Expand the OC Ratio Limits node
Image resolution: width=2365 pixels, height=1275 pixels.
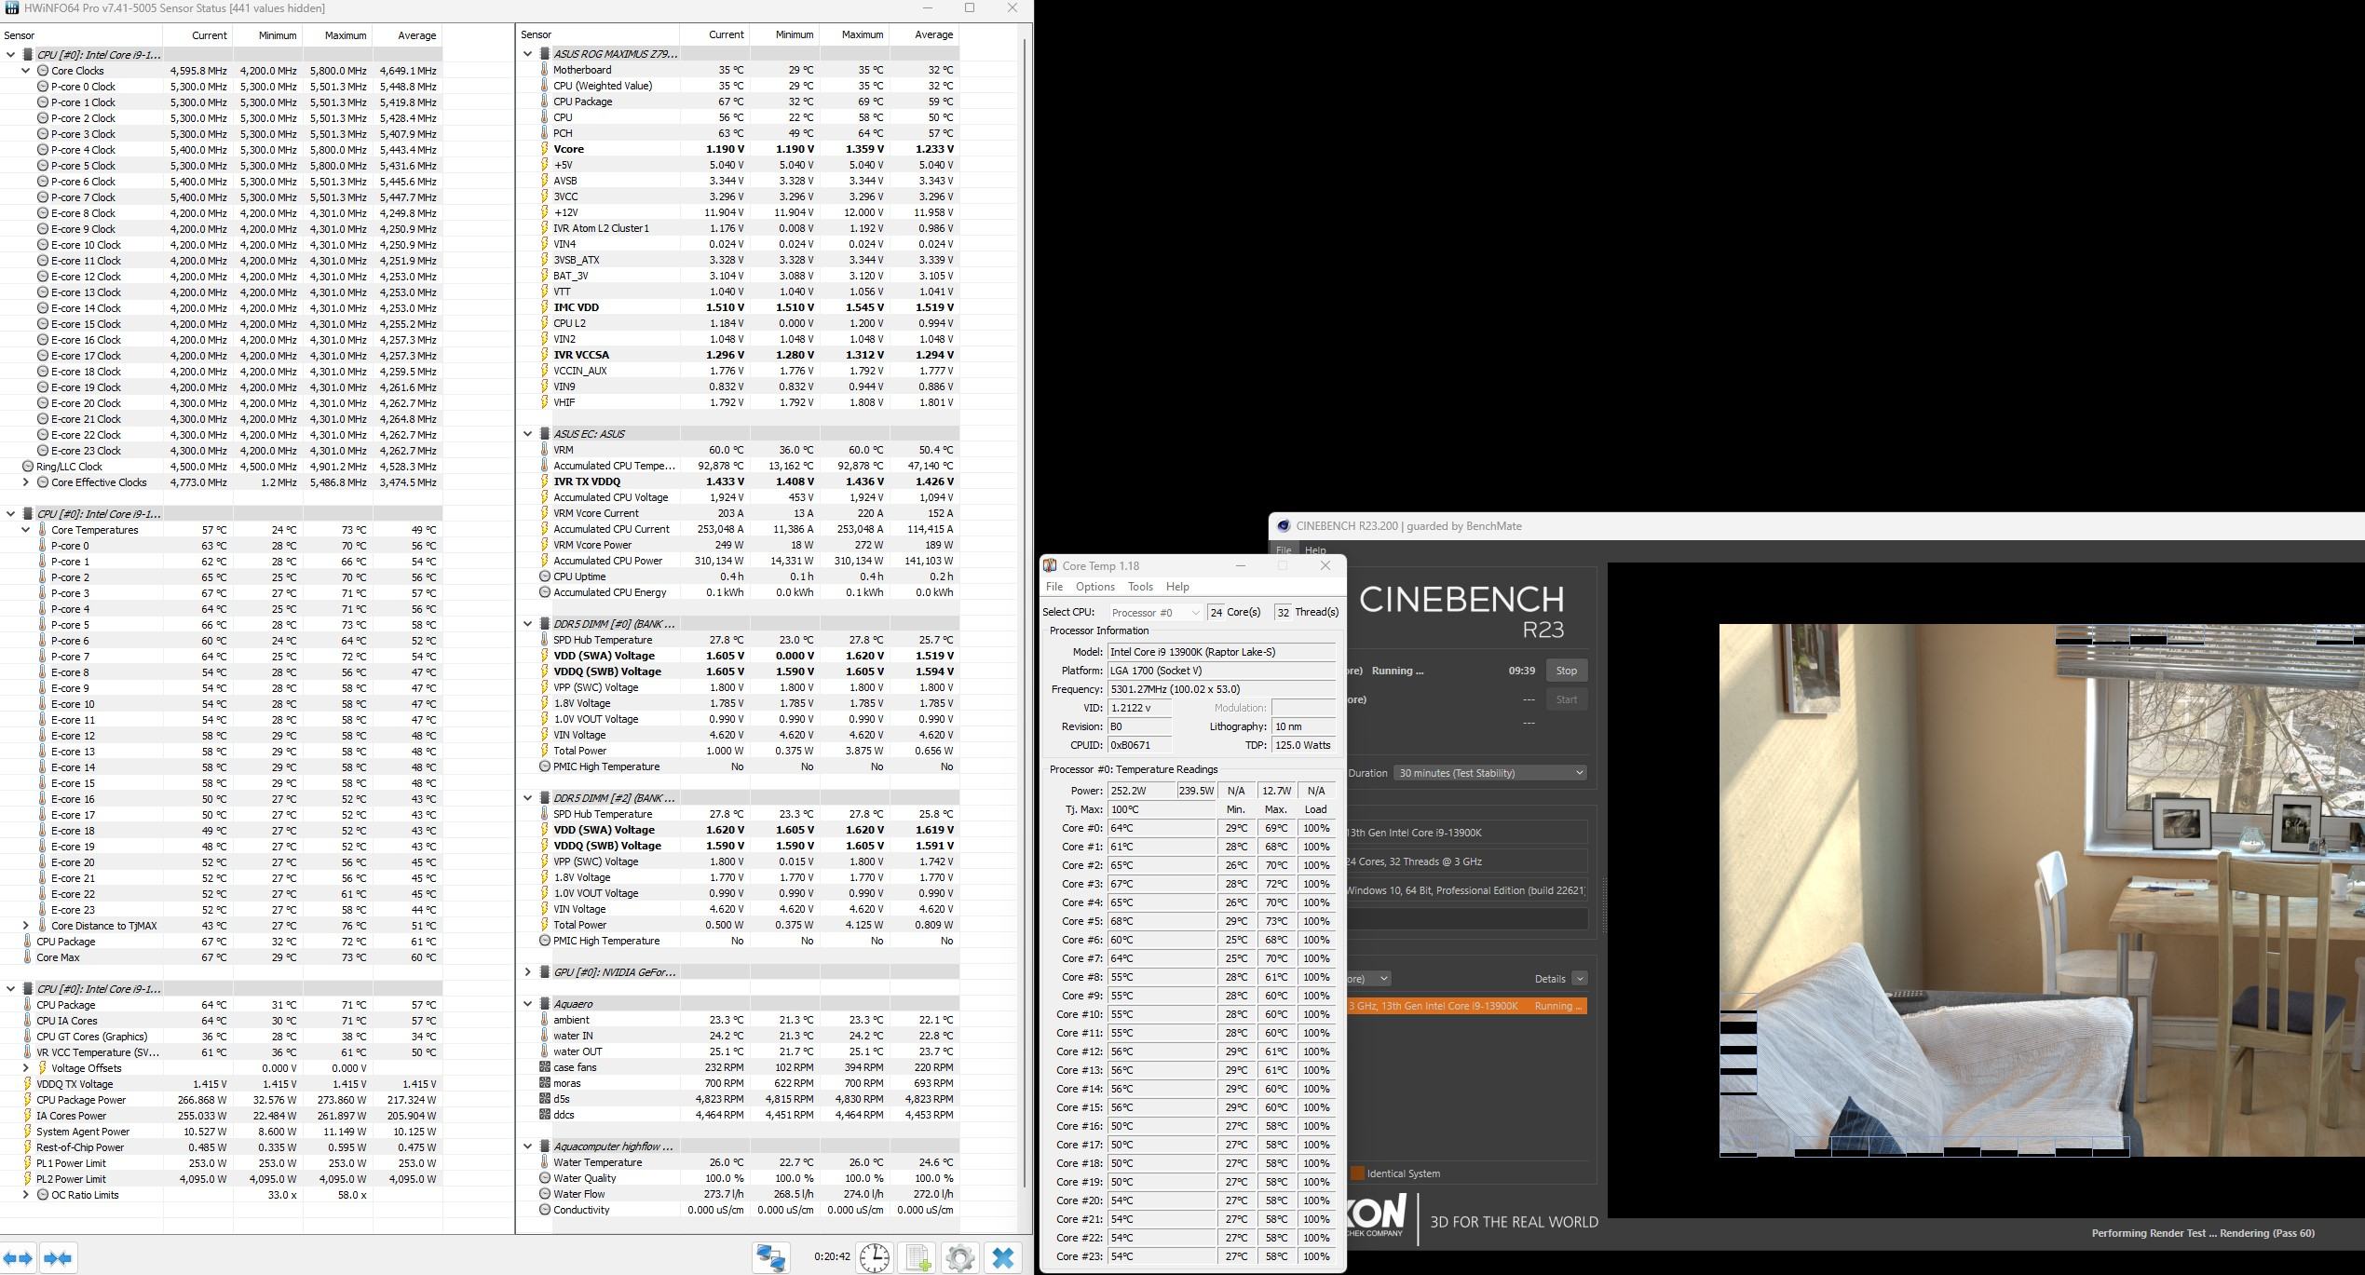pos(26,1195)
